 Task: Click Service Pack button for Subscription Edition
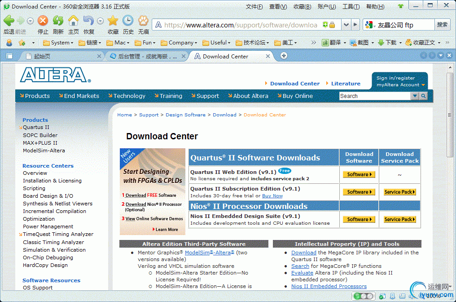tap(400, 192)
